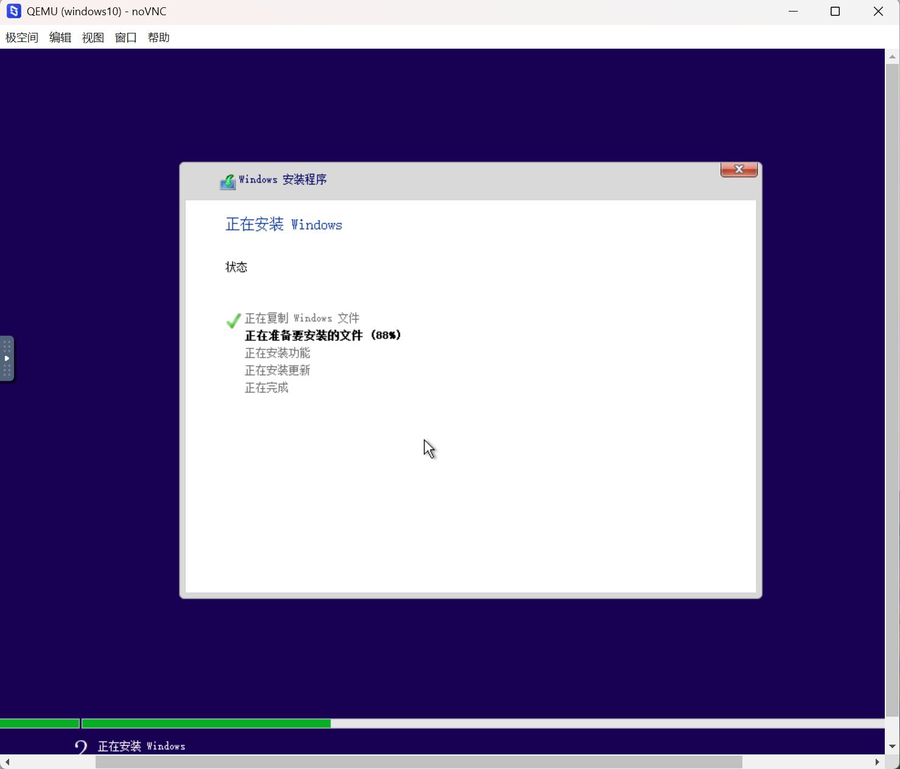Select the 正在安装功能 step text
Viewport: 900px width, 769px height.
point(277,353)
